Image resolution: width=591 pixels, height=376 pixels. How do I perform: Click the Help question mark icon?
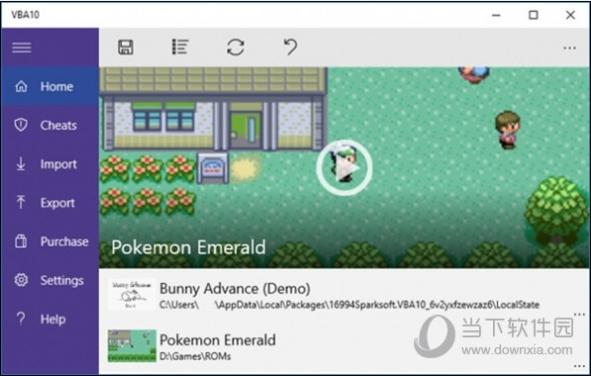[21, 319]
